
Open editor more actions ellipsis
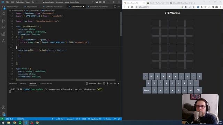(118, 7)
